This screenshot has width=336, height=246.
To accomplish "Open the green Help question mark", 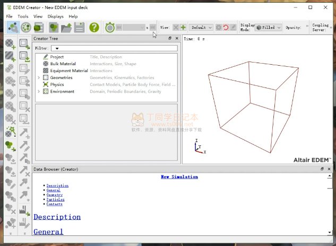I will click(94, 27).
